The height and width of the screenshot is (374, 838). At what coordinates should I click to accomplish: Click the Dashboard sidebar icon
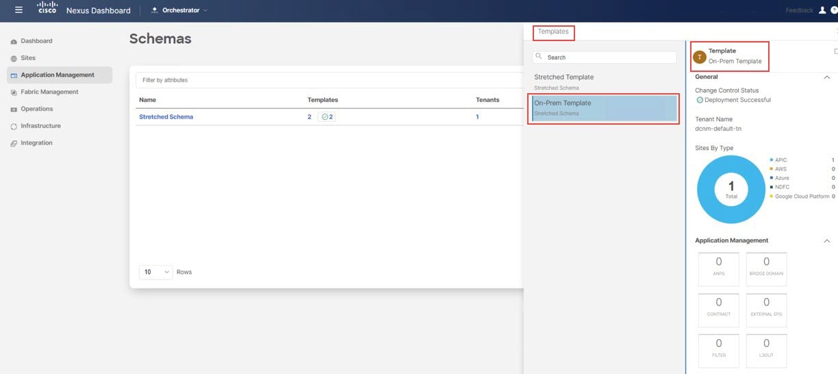[x=14, y=42]
